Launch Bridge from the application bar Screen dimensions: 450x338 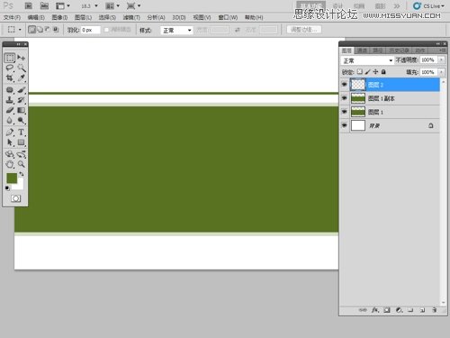[x=29, y=5]
